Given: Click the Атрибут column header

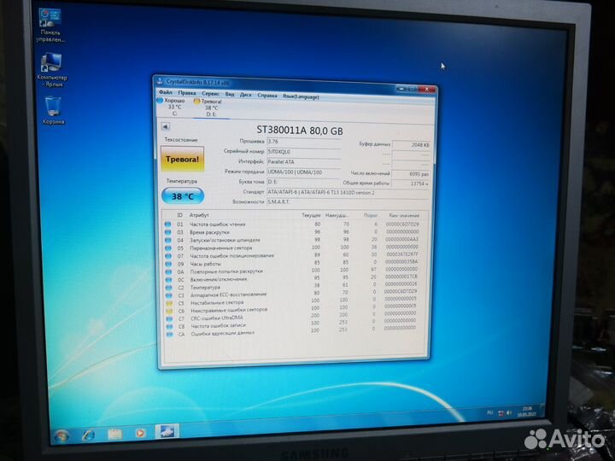Looking at the screenshot, I should coord(199,215).
